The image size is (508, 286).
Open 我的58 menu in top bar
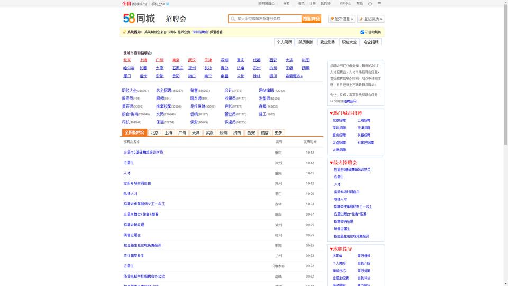pos(325,4)
